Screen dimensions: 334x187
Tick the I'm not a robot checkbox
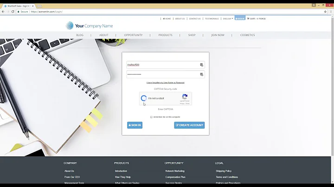[x=144, y=98]
